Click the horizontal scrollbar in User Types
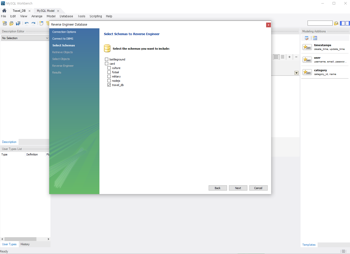 20,239
